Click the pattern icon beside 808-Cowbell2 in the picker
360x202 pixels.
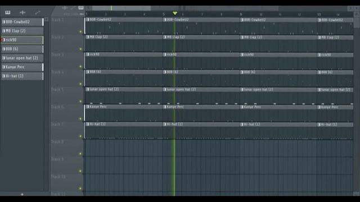[3, 22]
